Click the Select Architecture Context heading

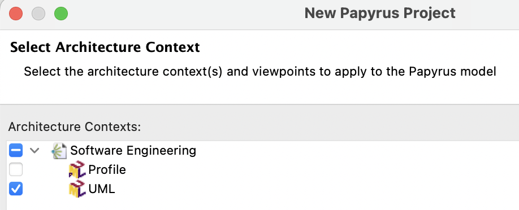(105, 47)
